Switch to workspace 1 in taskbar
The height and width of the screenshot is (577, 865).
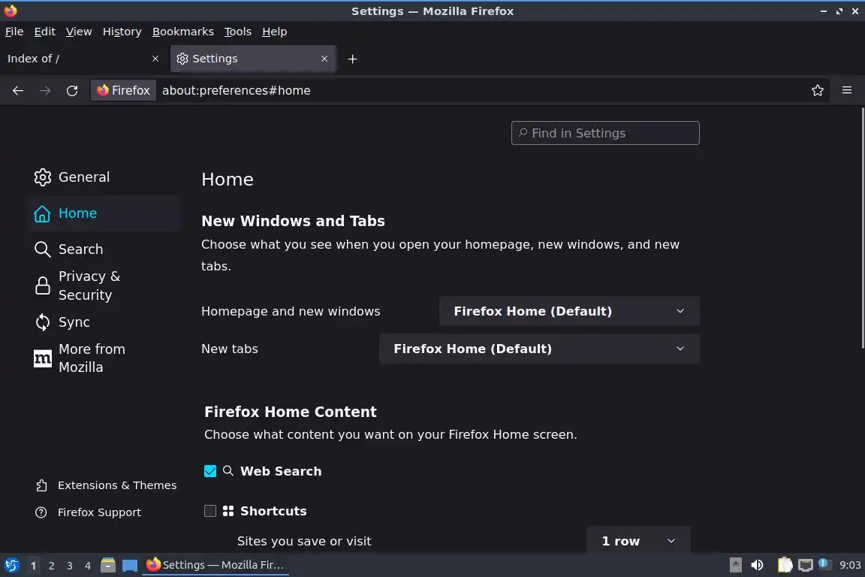coord(33,566)
